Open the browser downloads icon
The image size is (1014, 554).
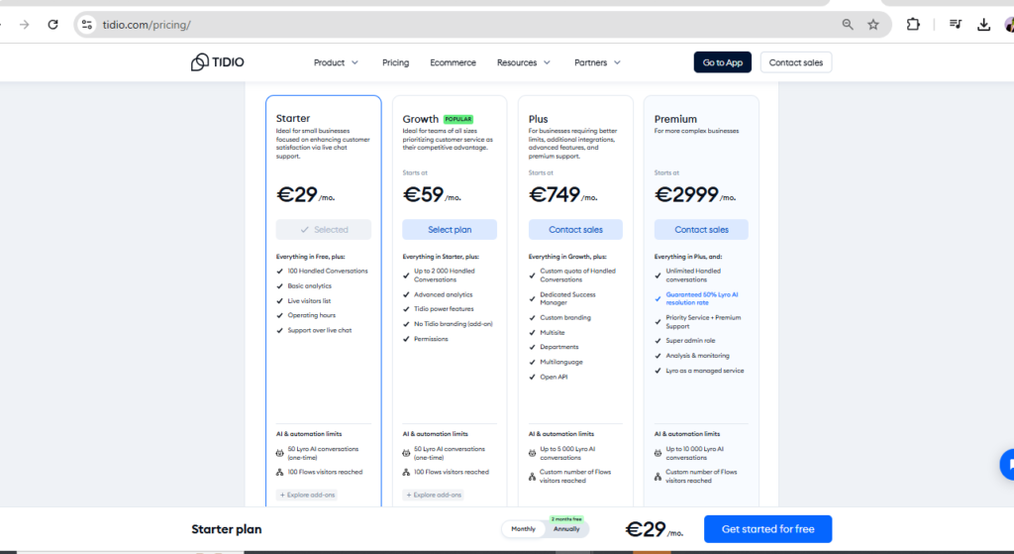[983, 25]
